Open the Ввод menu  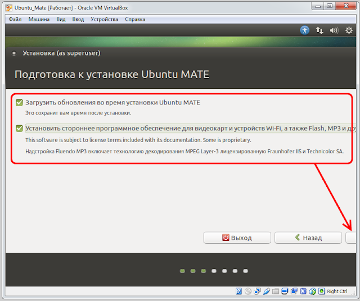pyautogui.click(x=78, y=19)
